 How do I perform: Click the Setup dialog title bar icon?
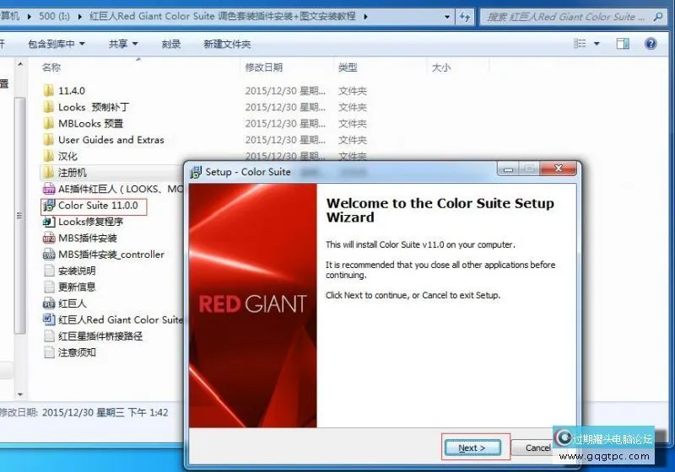coord(196,172)
